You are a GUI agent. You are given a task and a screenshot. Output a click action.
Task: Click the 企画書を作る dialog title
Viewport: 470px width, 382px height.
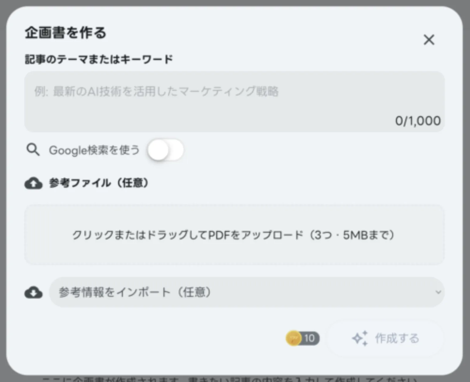click(x=65, y=32)
